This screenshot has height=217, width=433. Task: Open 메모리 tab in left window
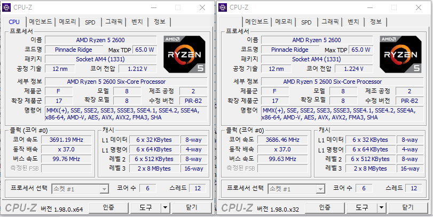67,22
